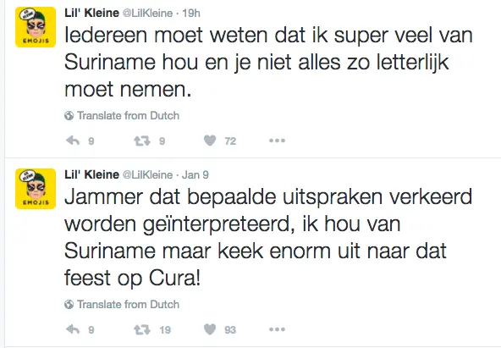The image size is (501, 348).
Task: Open Lil' Kleine avatar on second tweet
Action: 36,189
